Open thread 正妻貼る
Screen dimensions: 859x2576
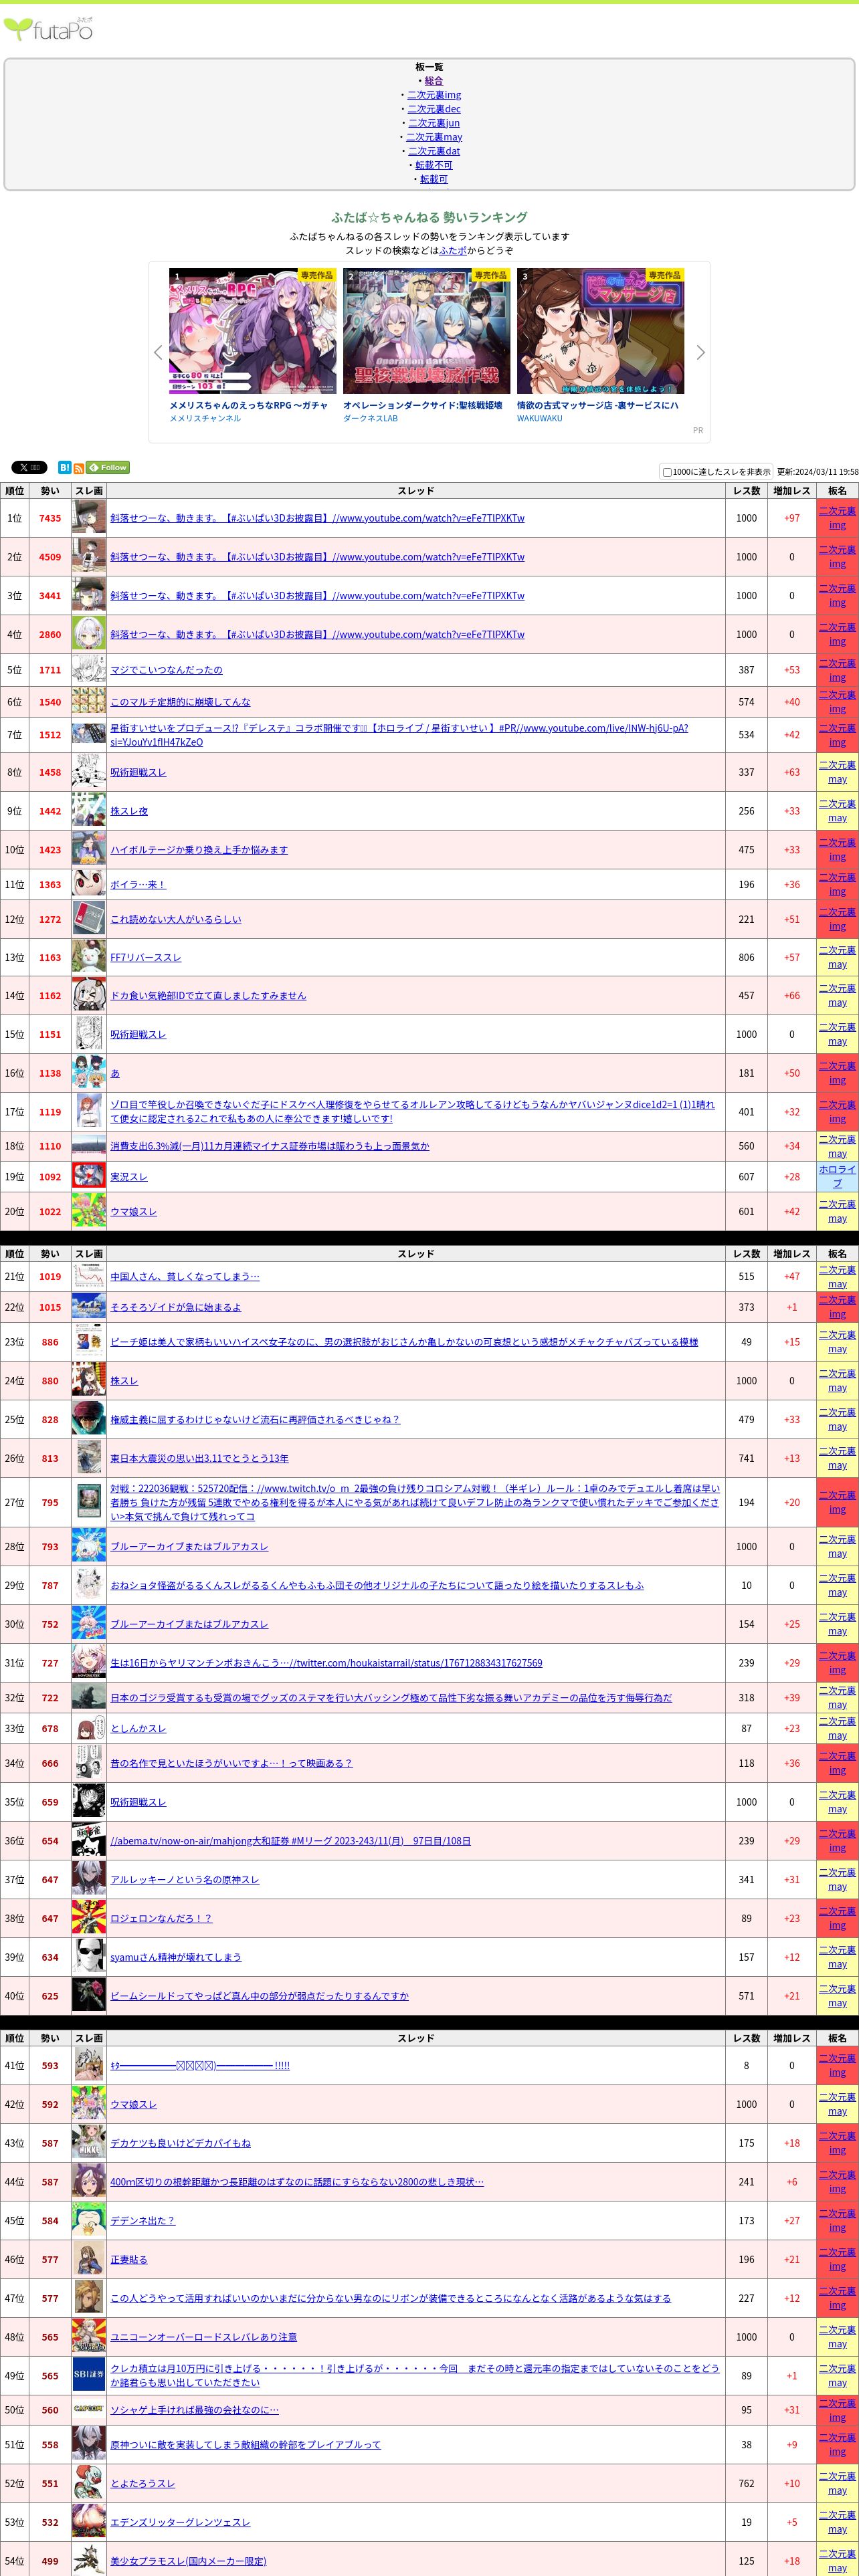click(x=129, y=2259)
